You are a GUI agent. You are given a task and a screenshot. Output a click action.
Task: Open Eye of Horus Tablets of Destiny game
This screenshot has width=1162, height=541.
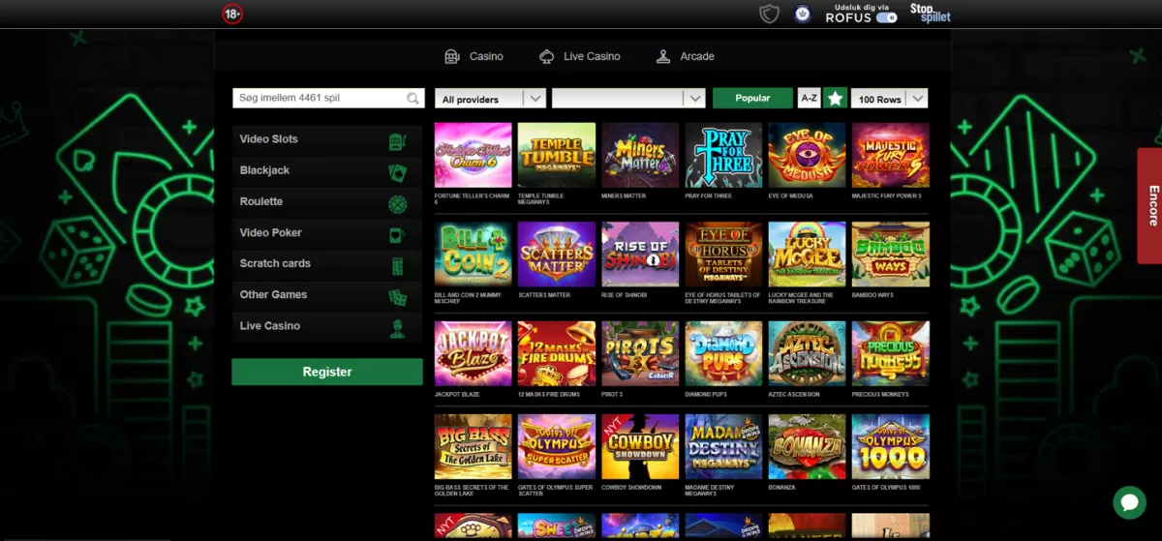[723, 255]
